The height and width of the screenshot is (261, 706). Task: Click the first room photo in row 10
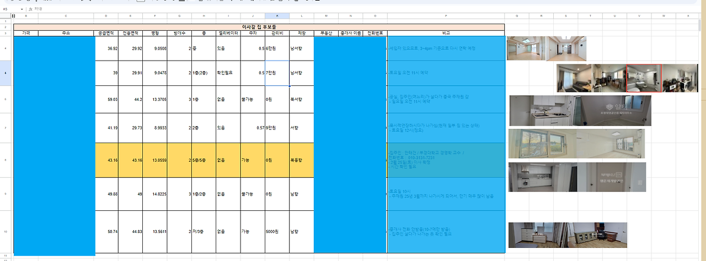pyautogui.click(x=537, y=235)
